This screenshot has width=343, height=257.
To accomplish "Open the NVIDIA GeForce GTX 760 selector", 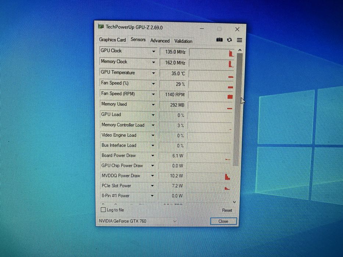I will tap(137, 221).
